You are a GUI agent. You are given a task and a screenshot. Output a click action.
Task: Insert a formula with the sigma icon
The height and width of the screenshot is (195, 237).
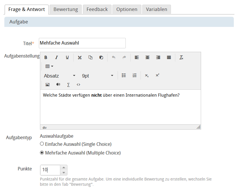(x=68, y=85)
